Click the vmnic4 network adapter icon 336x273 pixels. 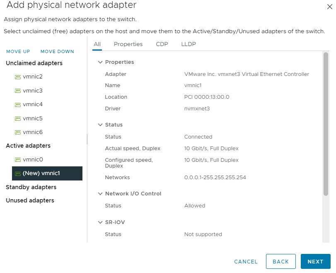(x=18, y=105)
